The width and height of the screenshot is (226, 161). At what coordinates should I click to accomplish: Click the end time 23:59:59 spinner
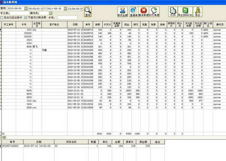pos(81,9)
